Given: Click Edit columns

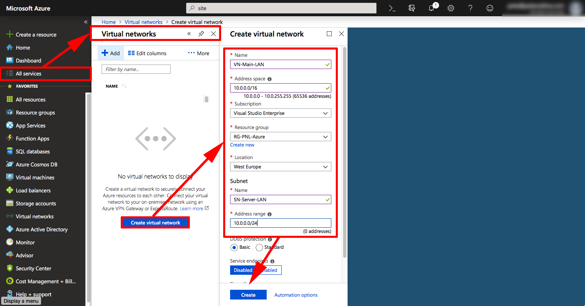Looking at the screenshot, I should tap(147, 53).
